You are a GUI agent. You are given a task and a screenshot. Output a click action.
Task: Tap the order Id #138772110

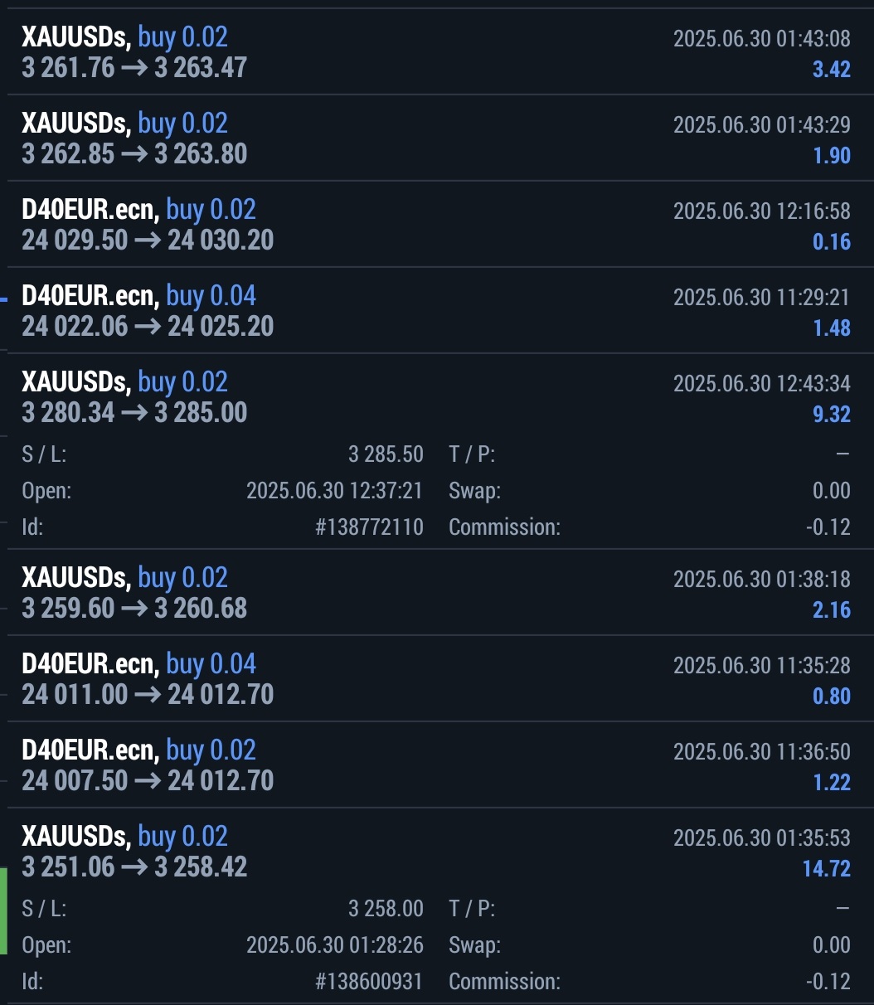tap(369, 527)
